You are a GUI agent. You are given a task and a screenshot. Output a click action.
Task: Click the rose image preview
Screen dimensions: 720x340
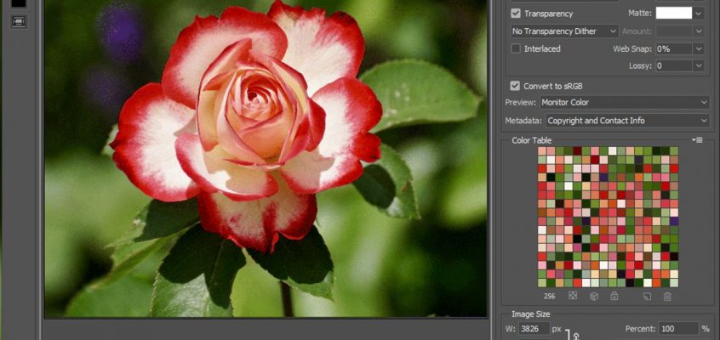266,158
